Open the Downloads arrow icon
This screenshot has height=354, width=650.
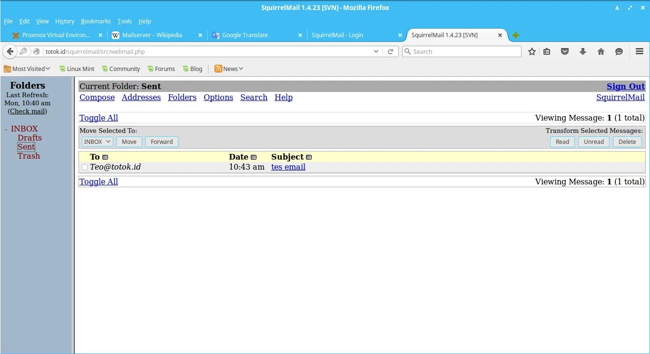click(583, 51)
